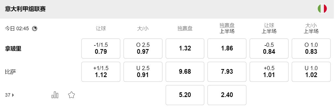Choose first-half handicap -0.5 at 0.84
The width and height of the screenshot is (335, 107).
[x=269, y=49]
